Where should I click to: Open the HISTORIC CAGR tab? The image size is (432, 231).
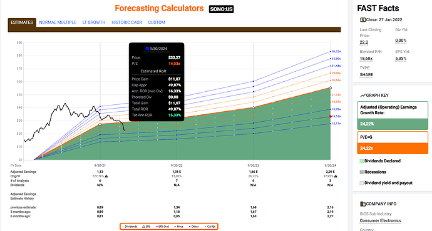coord(126,22)
